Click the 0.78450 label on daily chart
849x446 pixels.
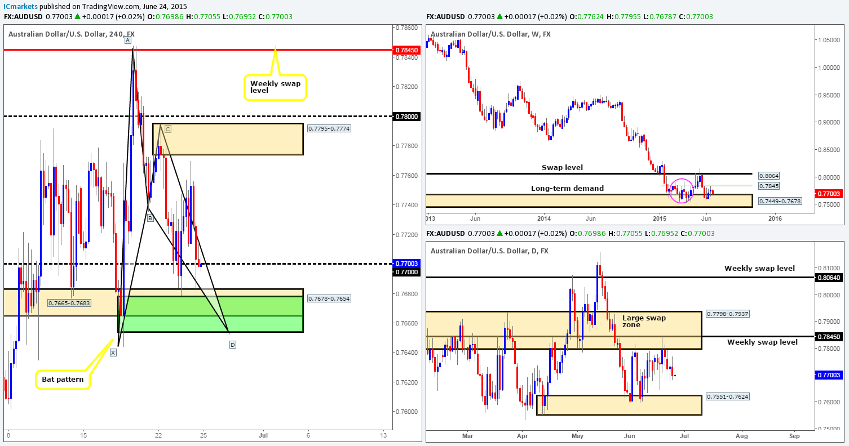pyautogui.click(x=830, y=336)
